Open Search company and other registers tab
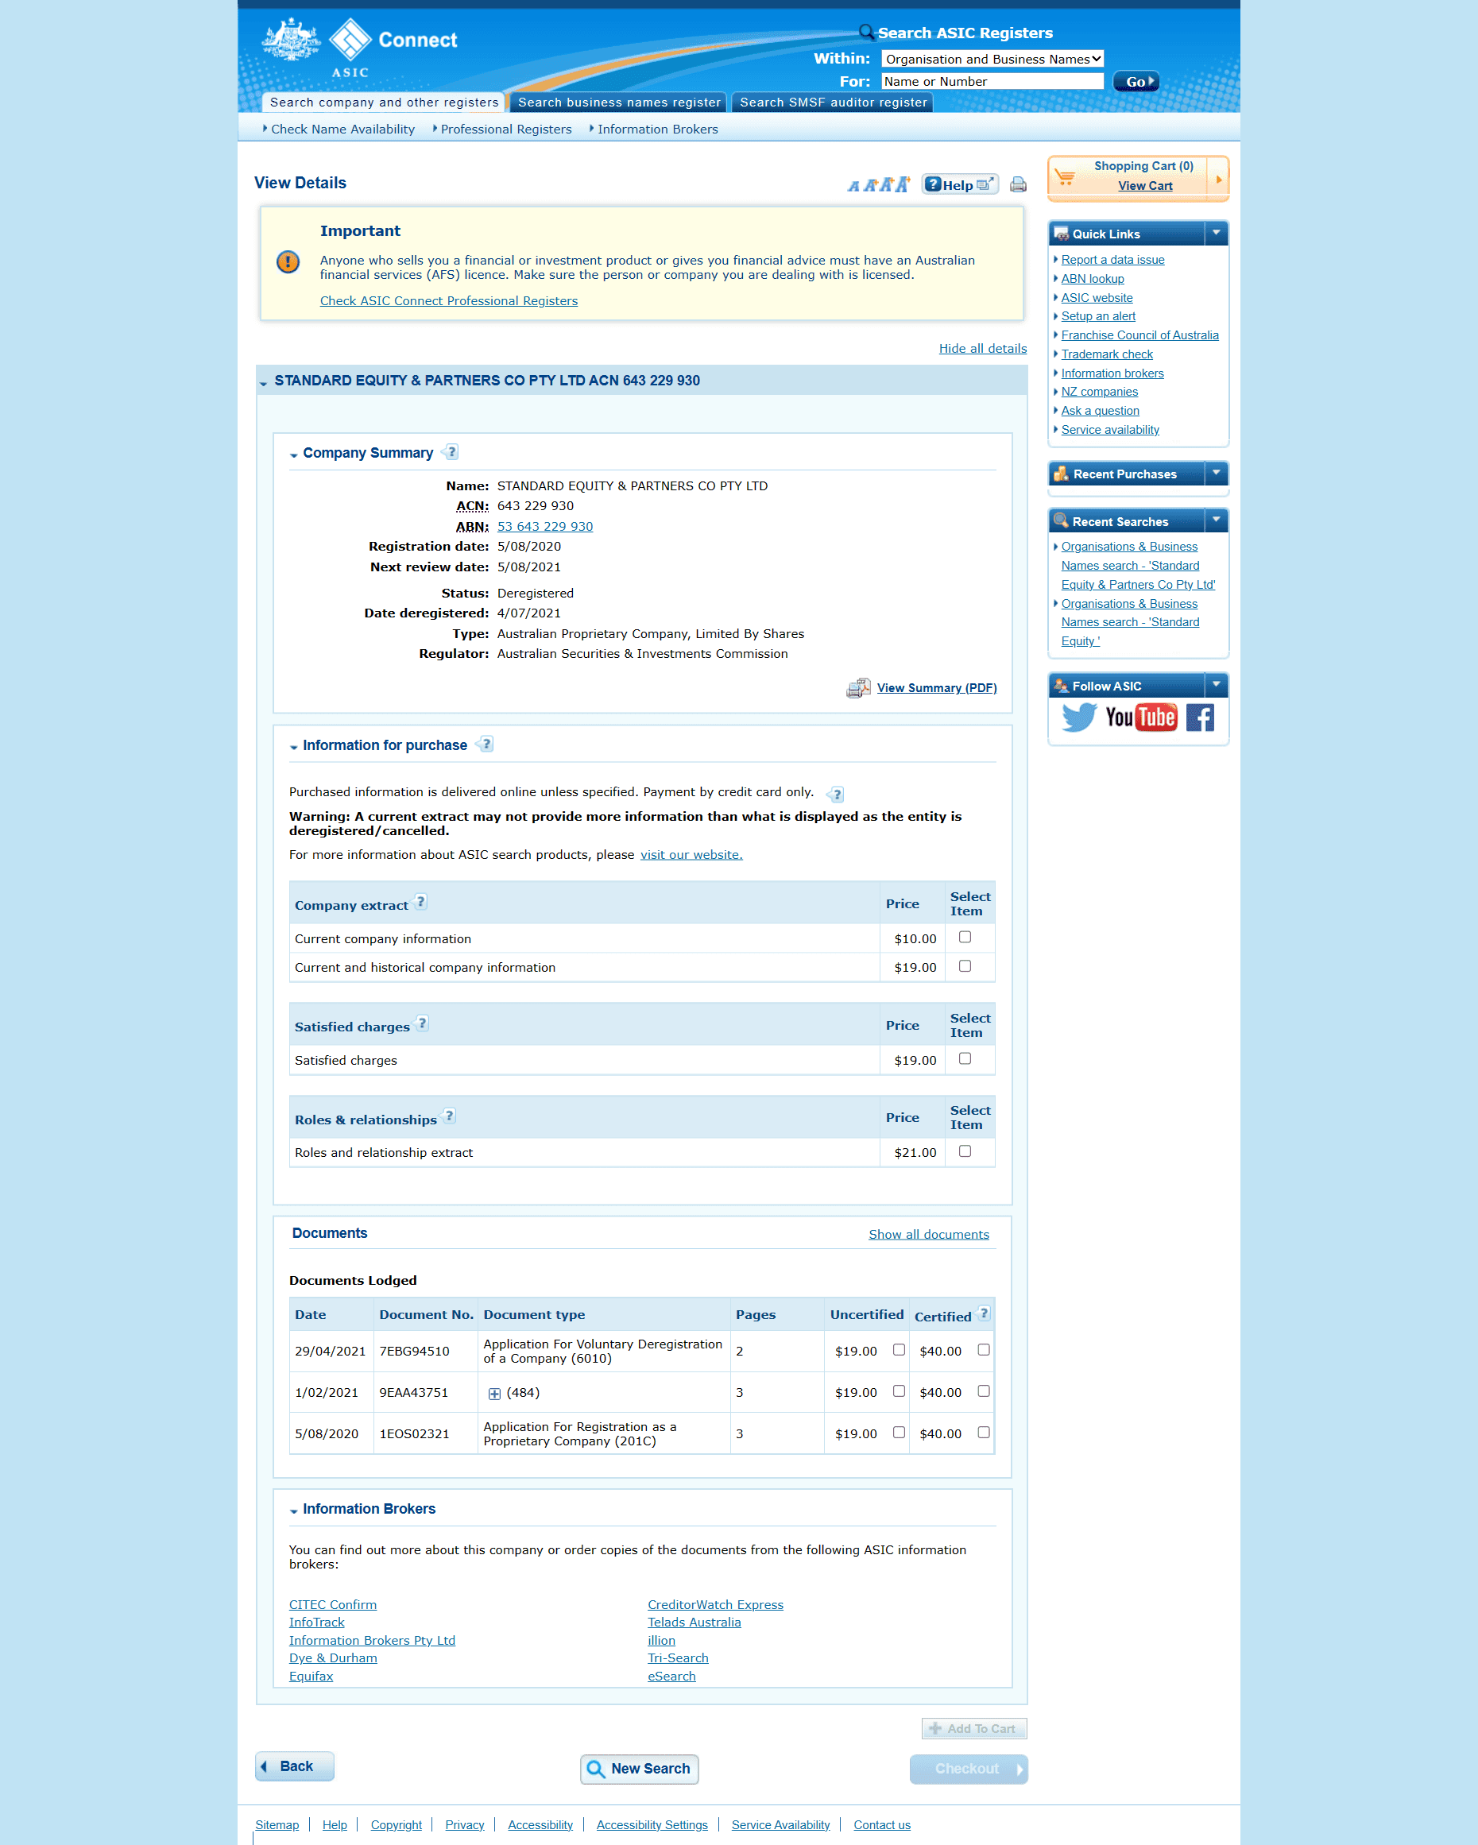Screen dimensions: 1478x1845 pos(384,102)
